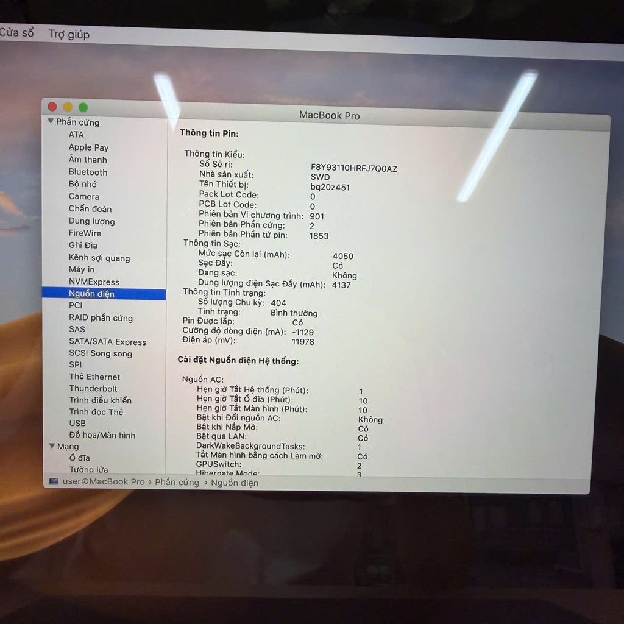The width and height of the screenshot is (624, 624).
Task: Click the Thông tin Sạc label
Action: coord(211,243)
